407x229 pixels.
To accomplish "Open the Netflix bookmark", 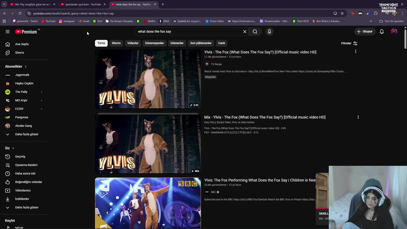I will coord(149,21).
